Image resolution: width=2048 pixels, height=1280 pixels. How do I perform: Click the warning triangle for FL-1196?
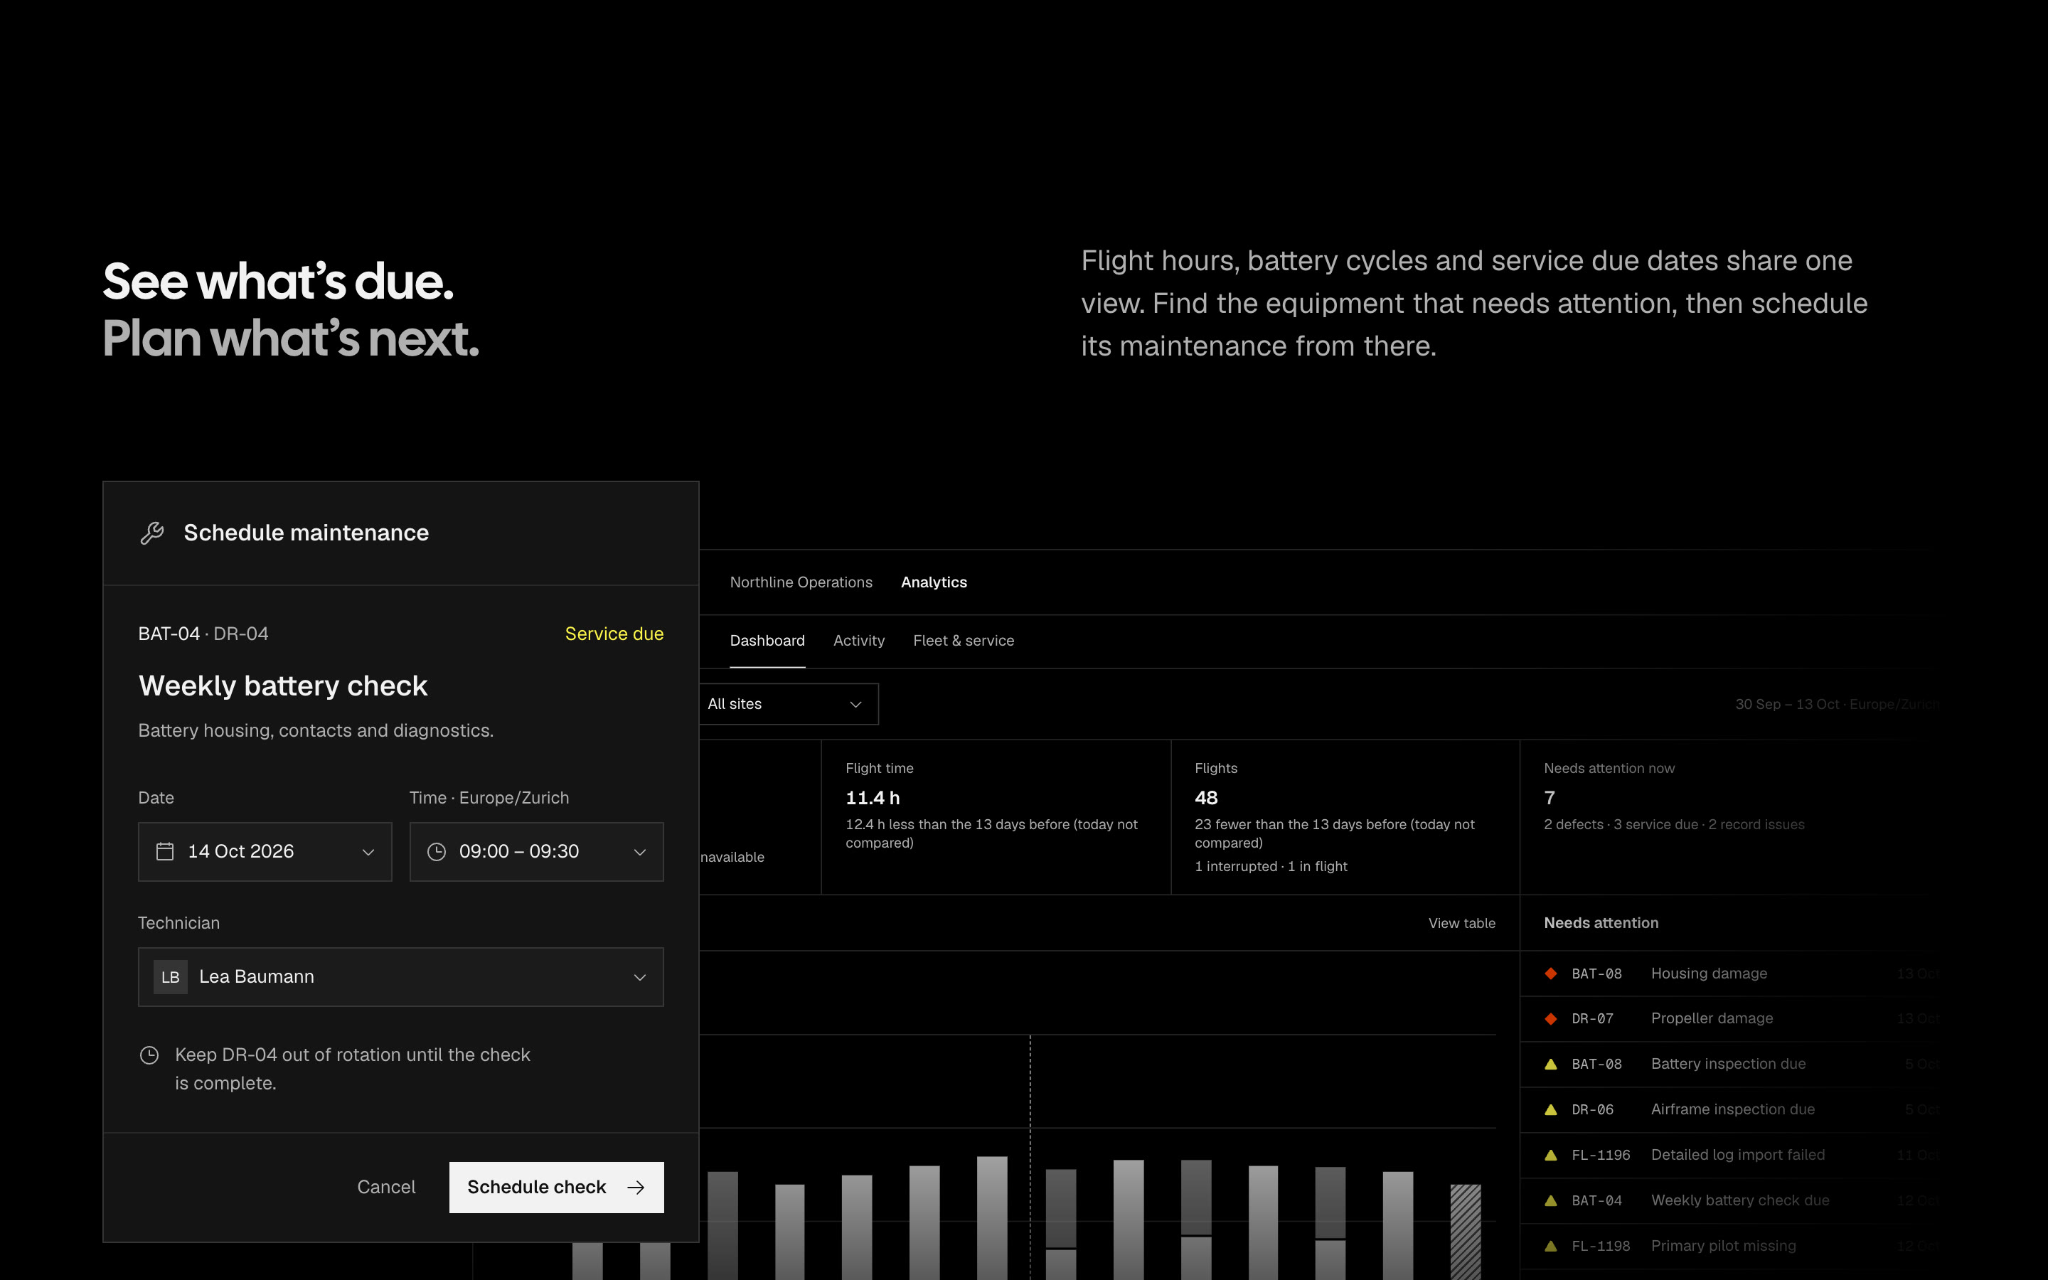pos(1551,1155)
